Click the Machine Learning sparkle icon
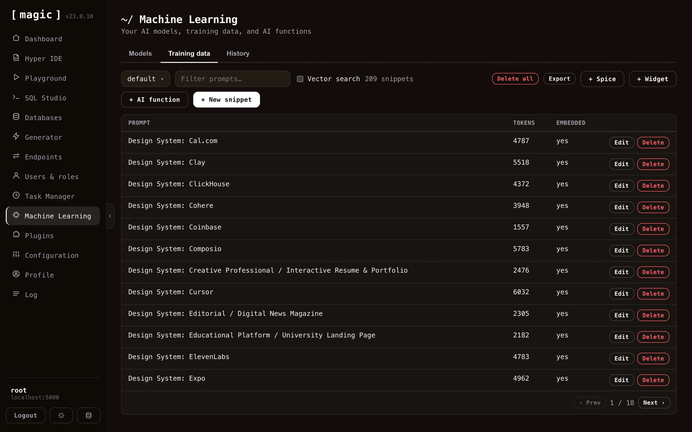692x432 pixels. tap(16, 215)
